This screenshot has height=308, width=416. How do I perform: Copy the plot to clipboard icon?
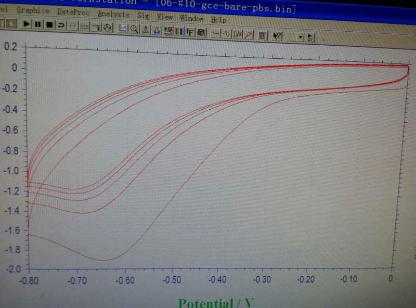202,33
